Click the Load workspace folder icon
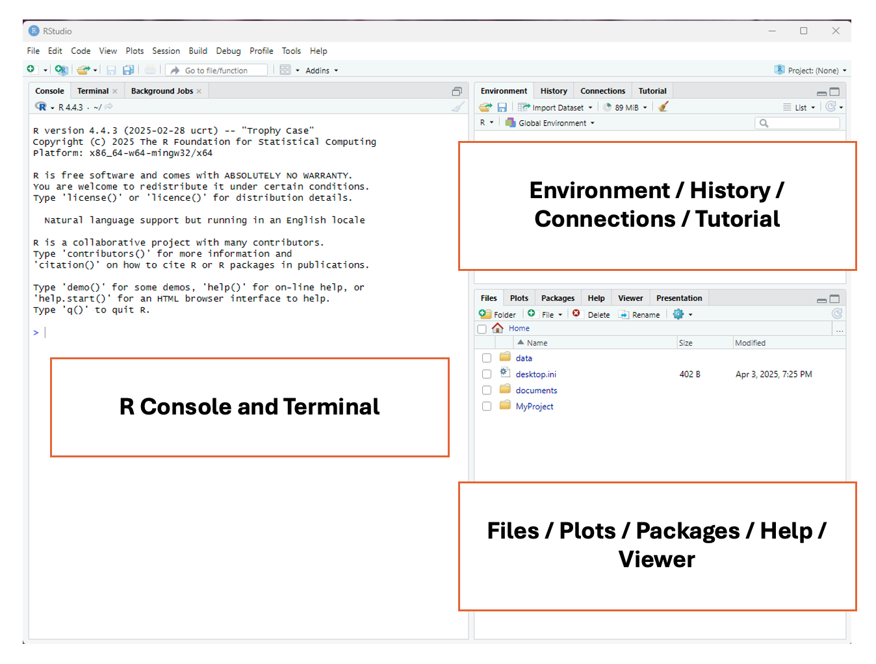Image resolution: width=876 pixels, height=664 pixels. click(x=485, y=107)
